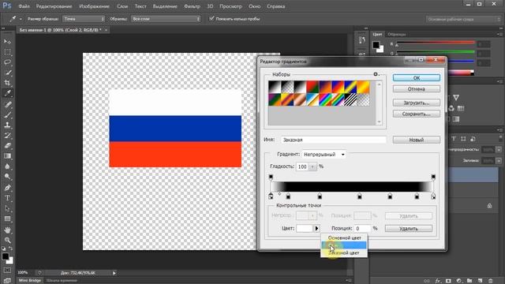Open Гладкость value arrow
Image resolution: width=505 pixels, height=284 pixels.
point(312,166)
